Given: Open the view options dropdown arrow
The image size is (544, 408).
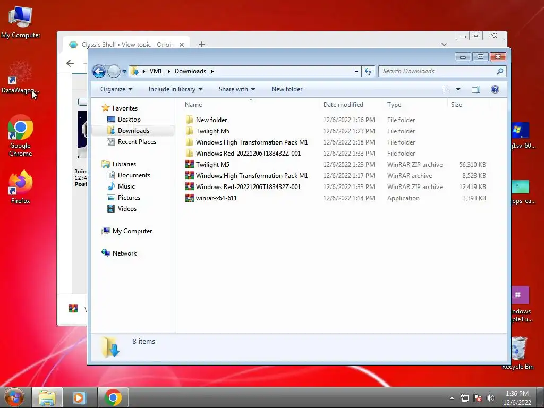Looking at the screenshot, I should pos(458,89).
